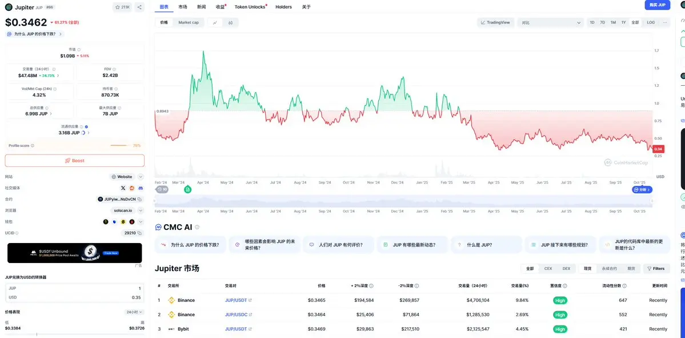Viewport: 685px width, 338px height.
Task: Switch to the Holders tab
Action: (x=283, y=7)
